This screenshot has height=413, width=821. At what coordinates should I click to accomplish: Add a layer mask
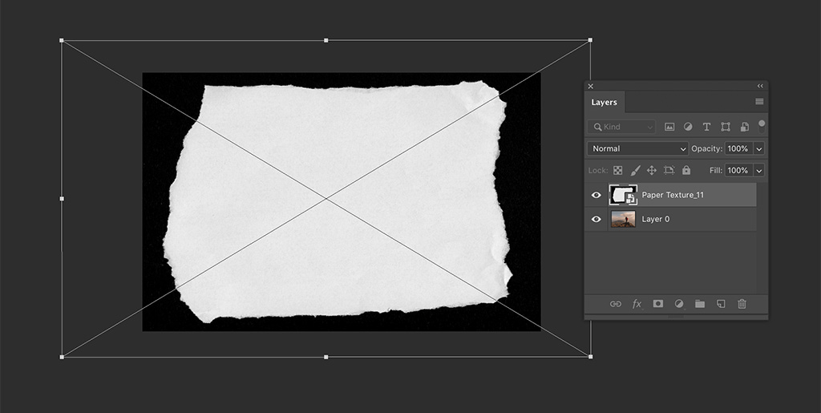[x=658, y=304]
